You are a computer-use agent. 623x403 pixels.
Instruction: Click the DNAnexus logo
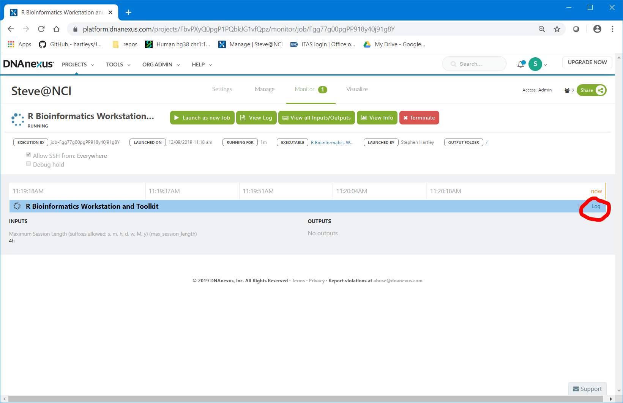(28, 64)
